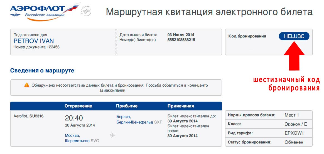Open the Москва departure city link
The image size is (324, 154).
72,135
